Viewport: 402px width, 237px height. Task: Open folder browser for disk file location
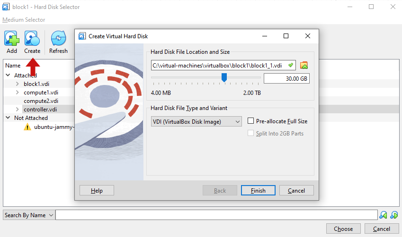(x=304, y=65)
